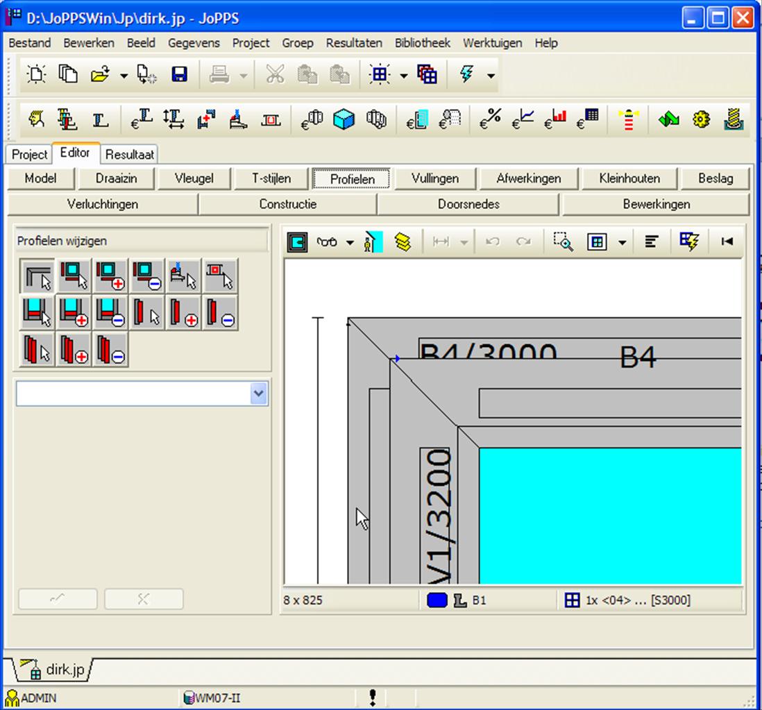Click the Vullingen button

(434, 178)
